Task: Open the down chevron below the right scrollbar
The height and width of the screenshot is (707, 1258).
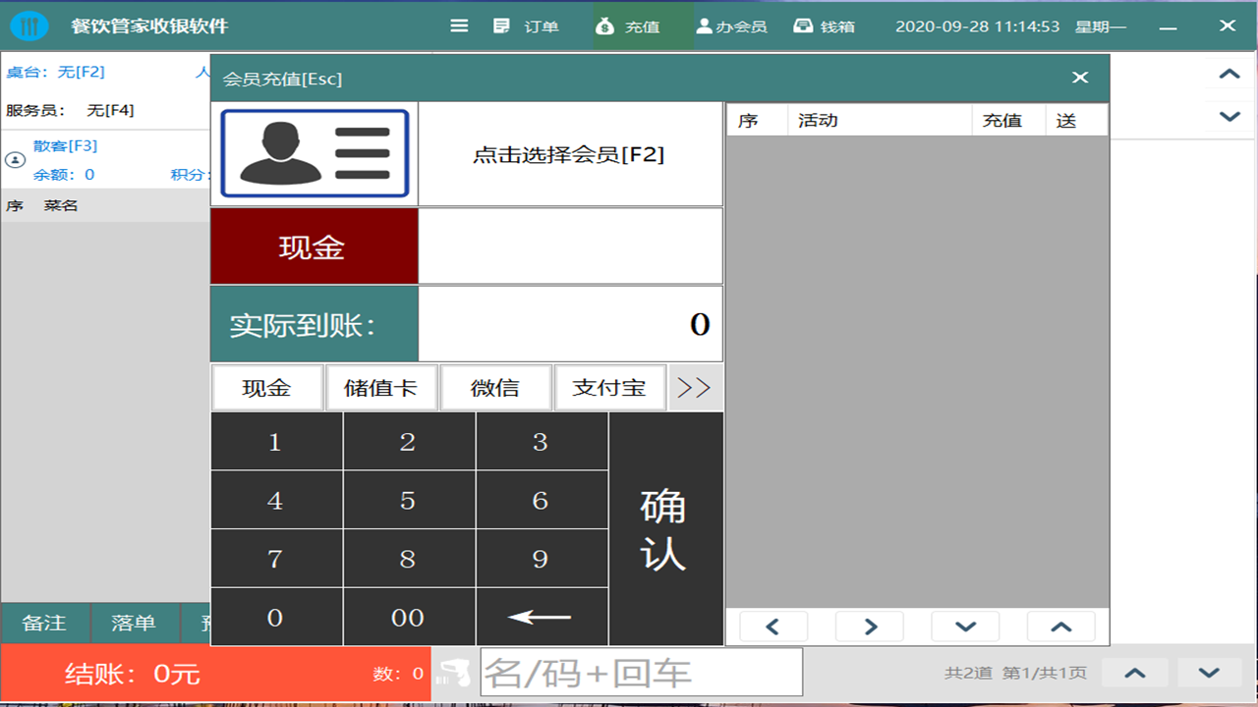Action: pyautogui.click(x=1228, y=116)
